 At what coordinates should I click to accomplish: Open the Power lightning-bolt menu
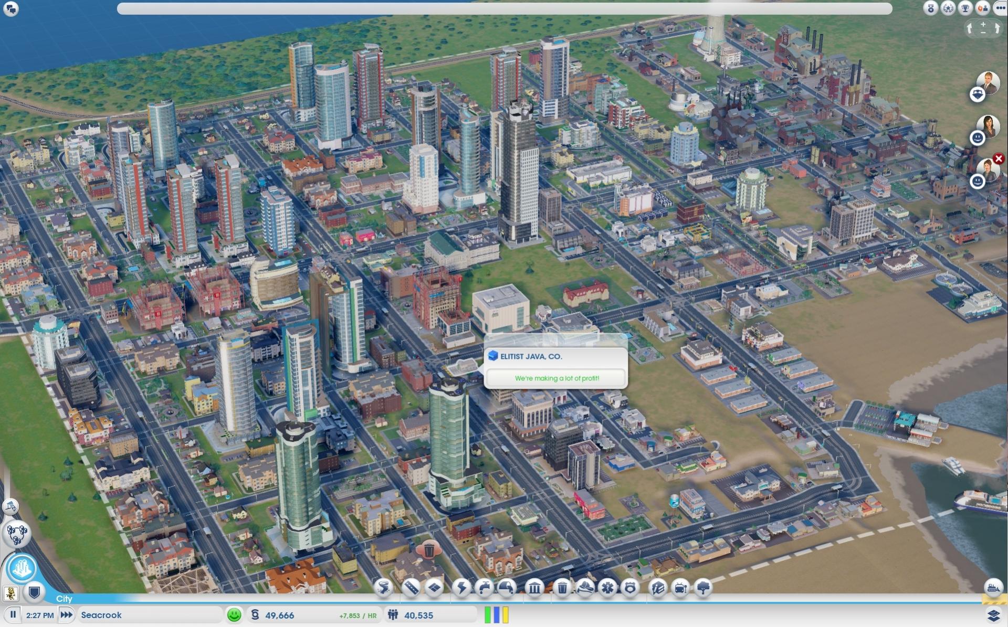coord(461,588)
